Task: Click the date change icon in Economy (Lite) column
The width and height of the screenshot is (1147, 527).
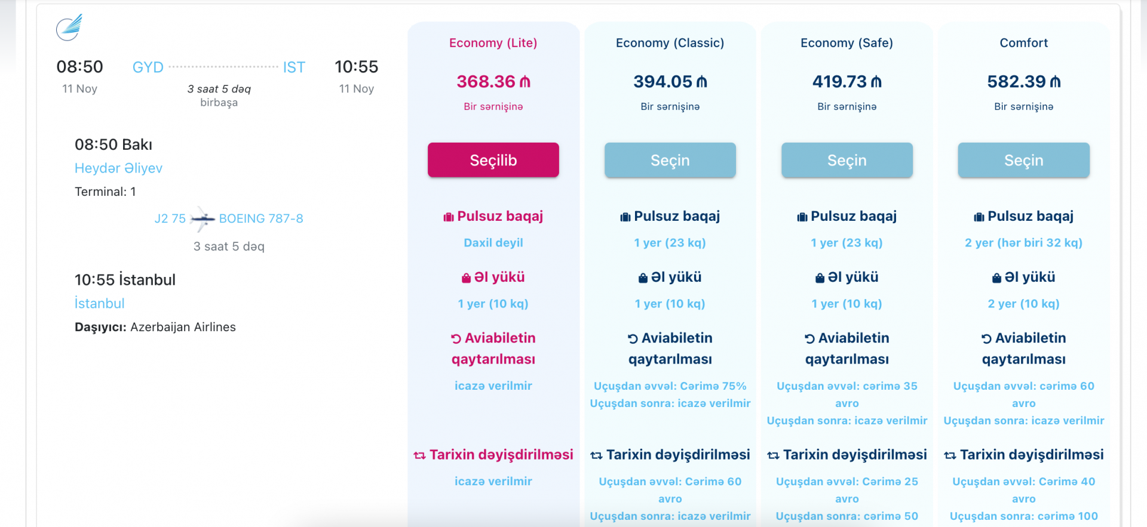Action: (419, 455)
